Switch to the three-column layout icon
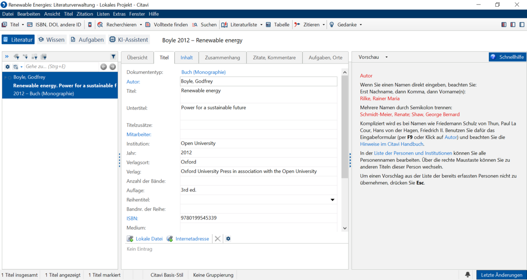527x280 pixels. [x=503, y=24]
